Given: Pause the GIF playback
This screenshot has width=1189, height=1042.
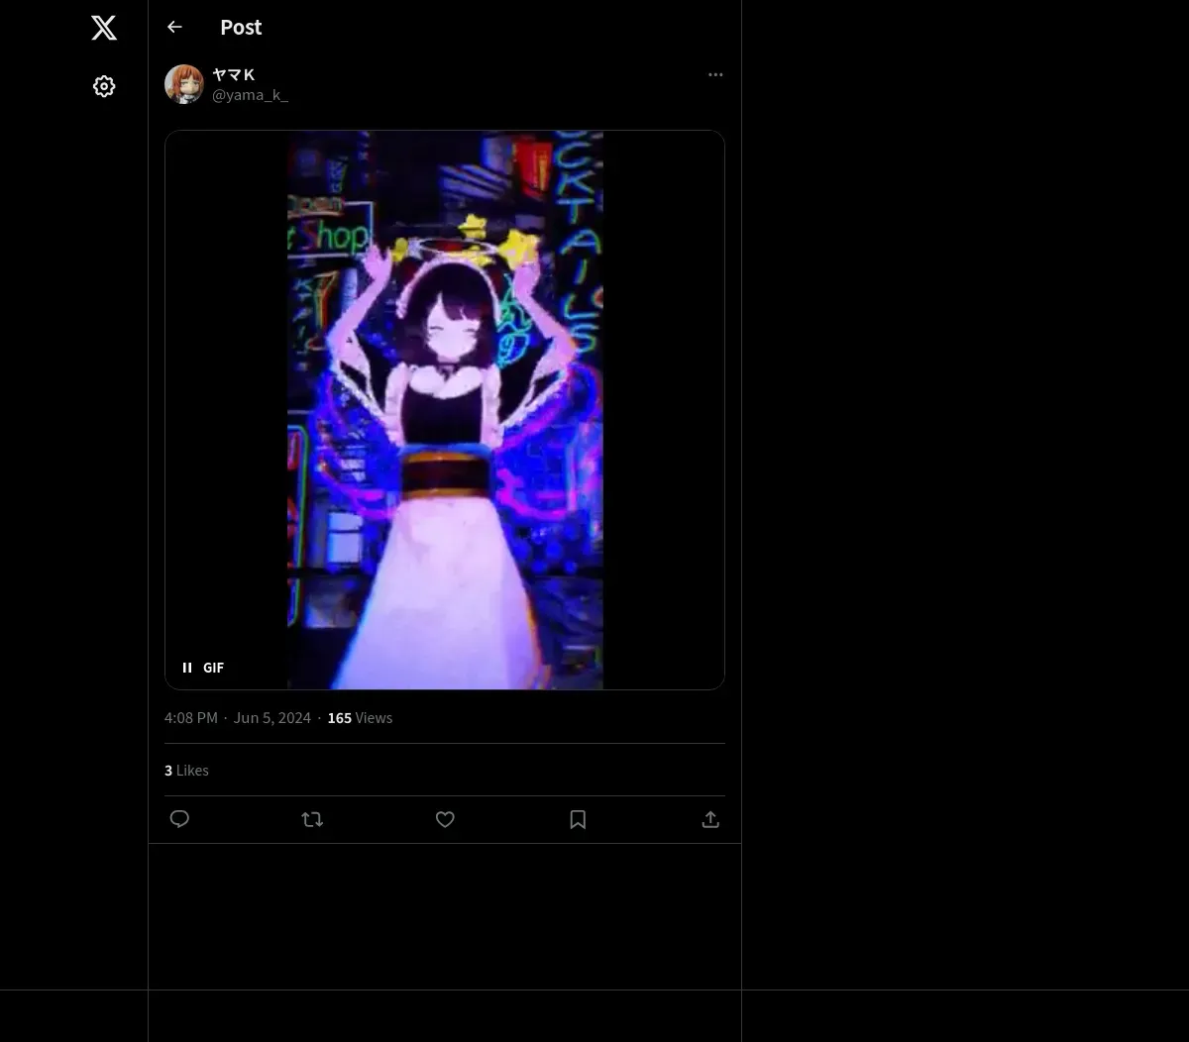Looking at the screenshot, I should pyautogui.click(x=187, y=668).
